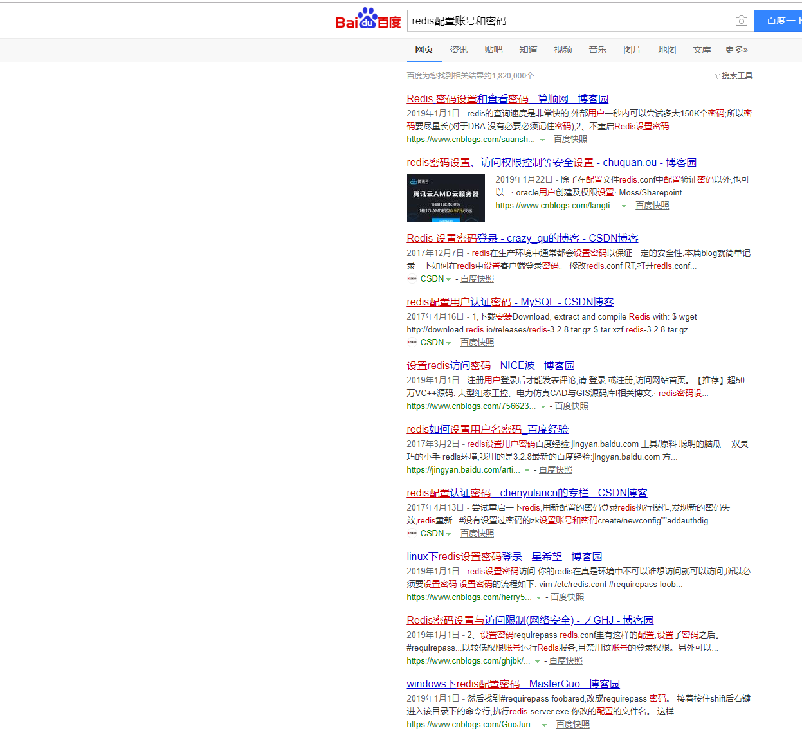The image size is (802, 744).
Task: Select the 网页 tab
Action: pos(424,50)
